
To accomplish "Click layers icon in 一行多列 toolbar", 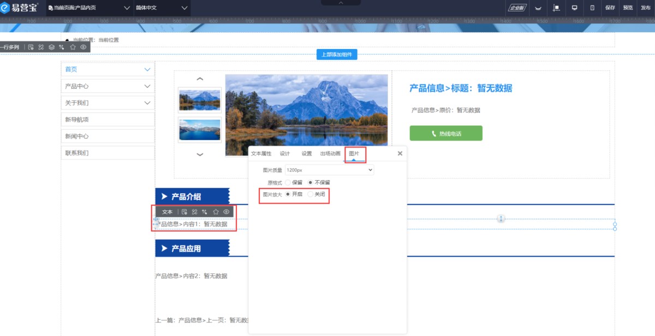I will click(x=51, y=47).
